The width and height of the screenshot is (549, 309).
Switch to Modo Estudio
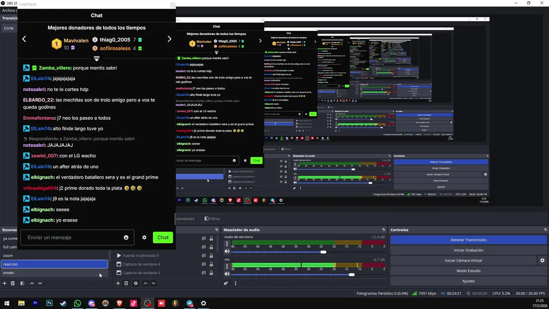tap(468, 271)
